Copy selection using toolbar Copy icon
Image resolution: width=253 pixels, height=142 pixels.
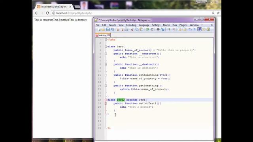(x=137, y=29)
